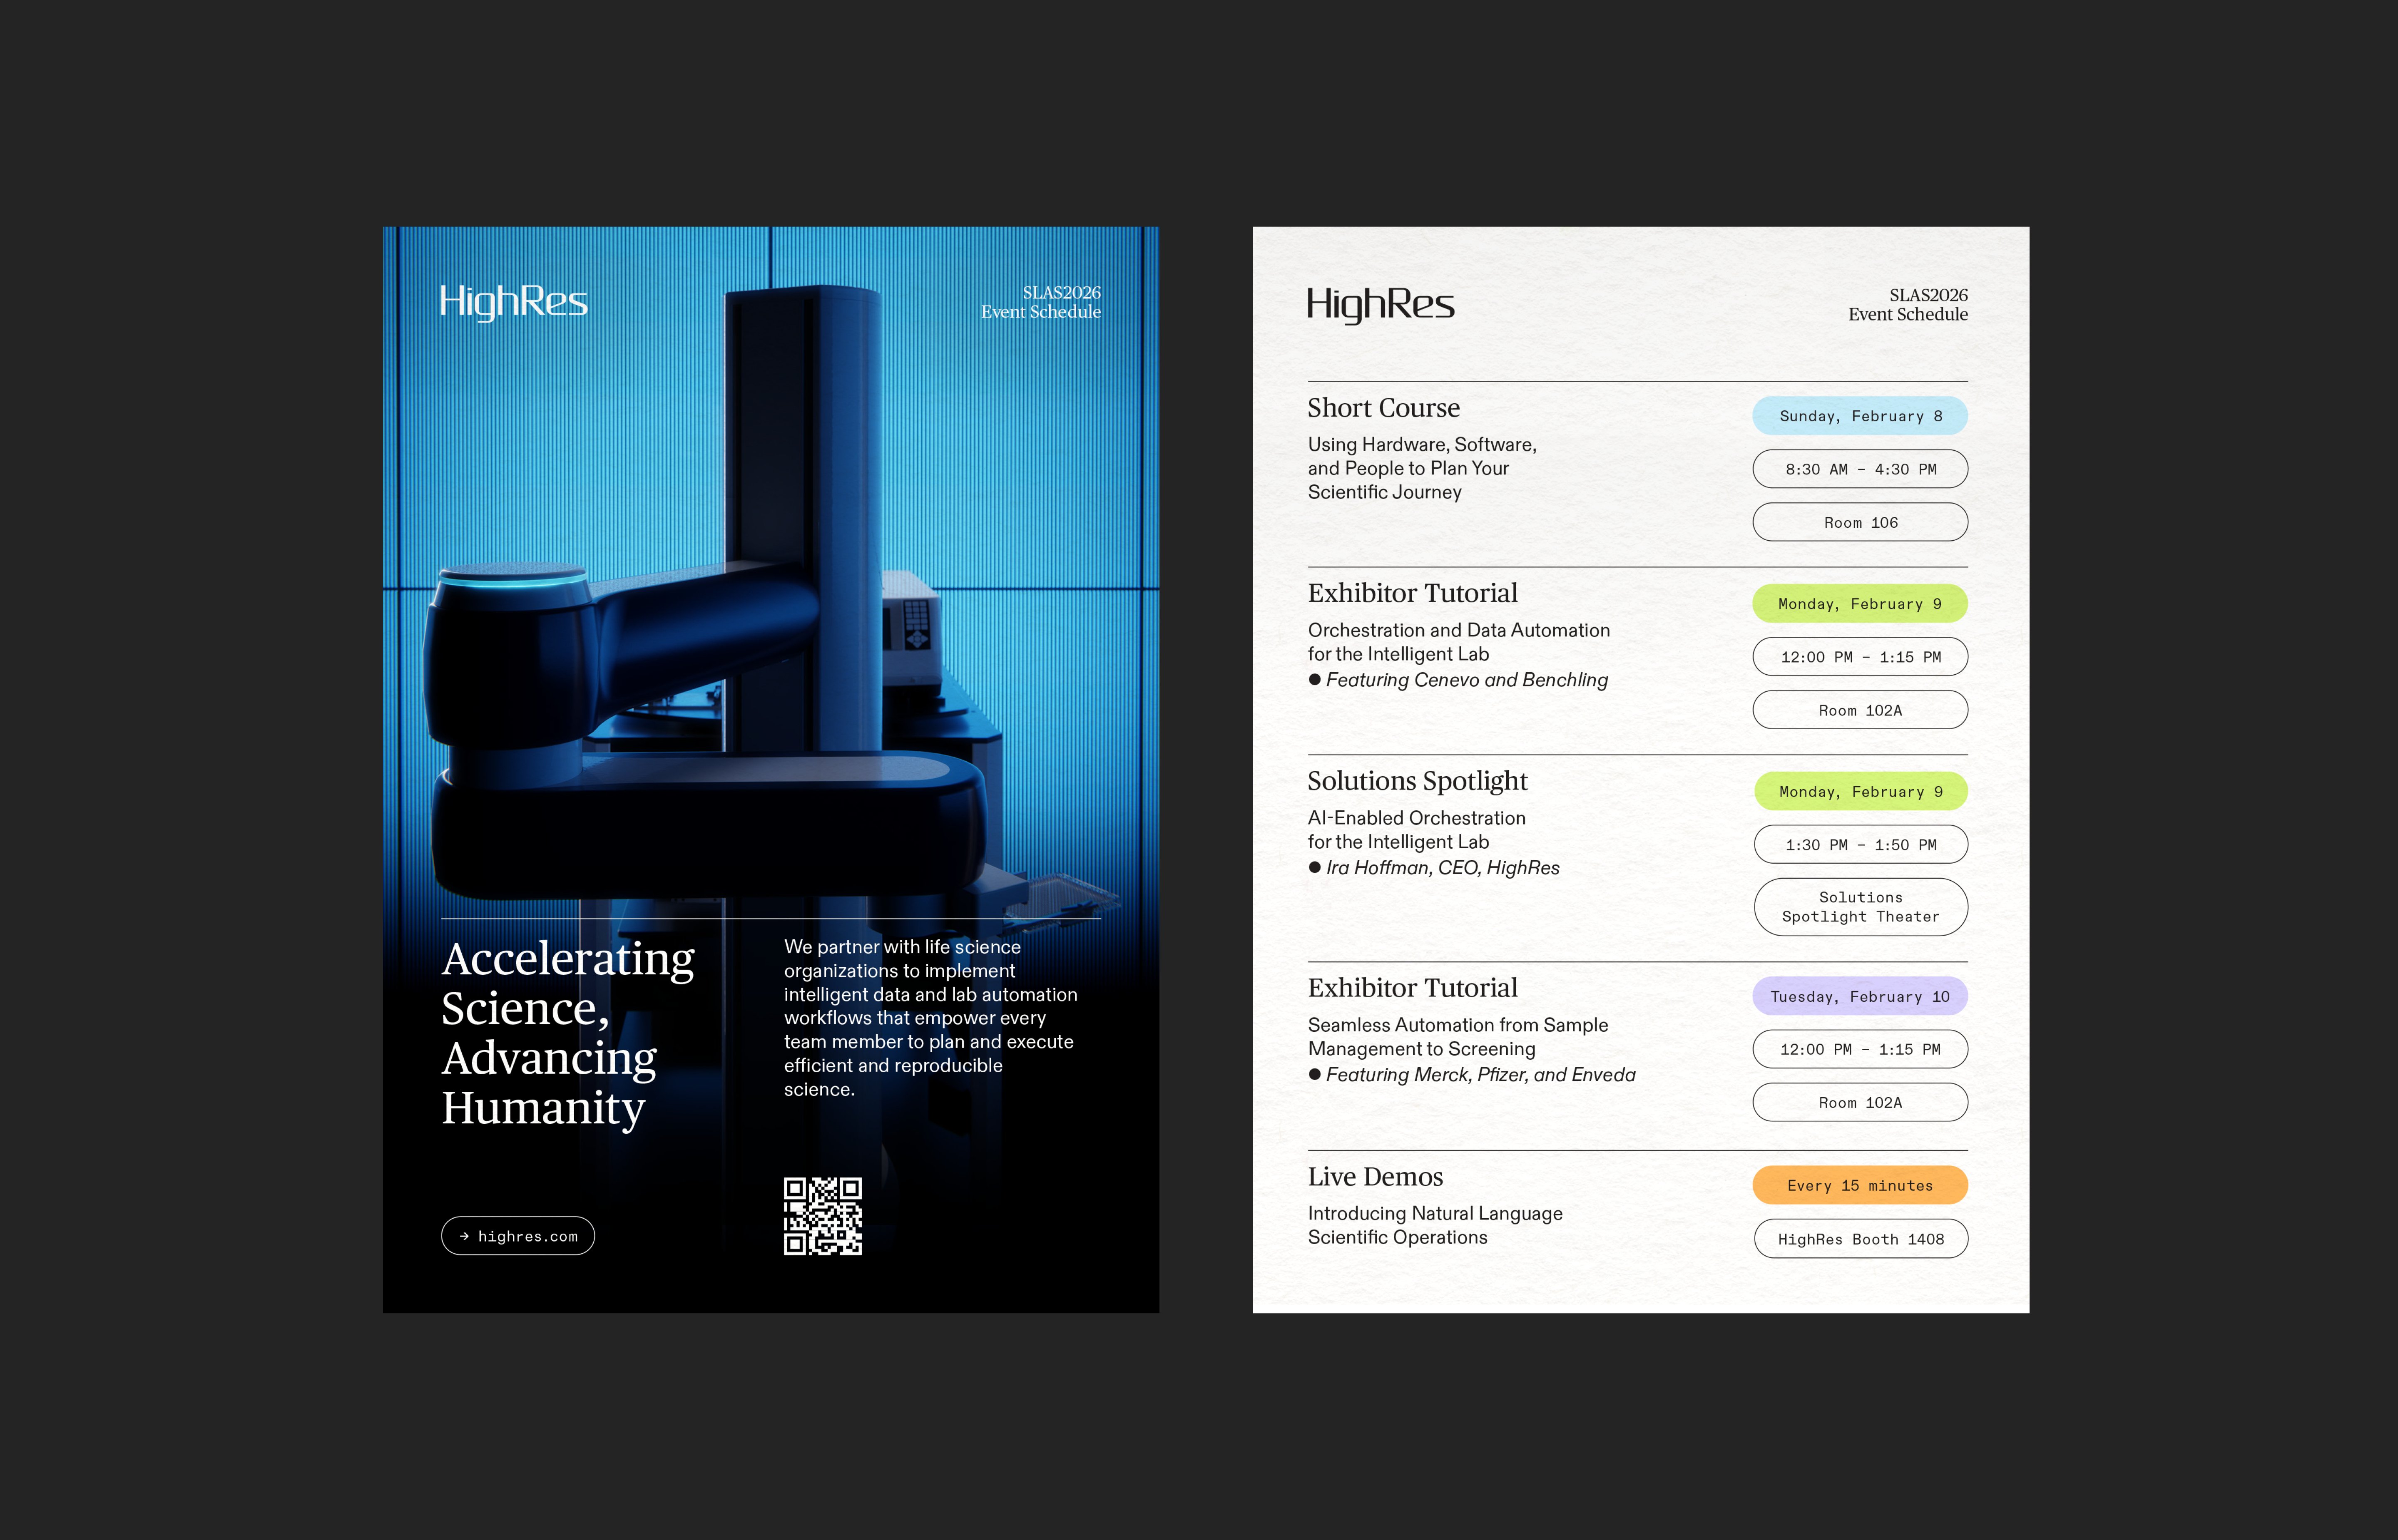Click the Short Course heading
The height and width of the screenshot is (1540, 2398).
click(1383, 408)
